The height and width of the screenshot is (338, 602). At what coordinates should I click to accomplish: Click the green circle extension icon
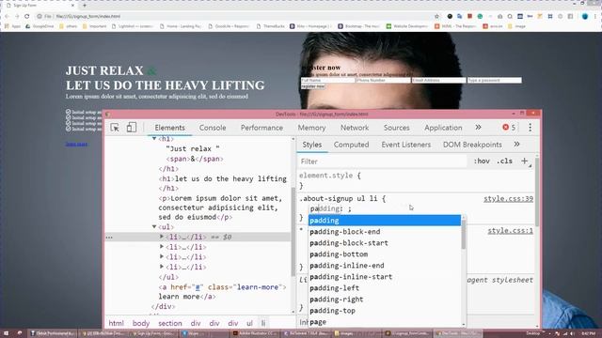point(480,17)
